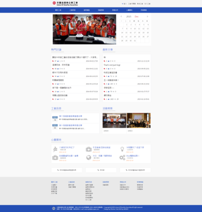
Task: Open "That's not just logi" article
Action: [112, 65]
